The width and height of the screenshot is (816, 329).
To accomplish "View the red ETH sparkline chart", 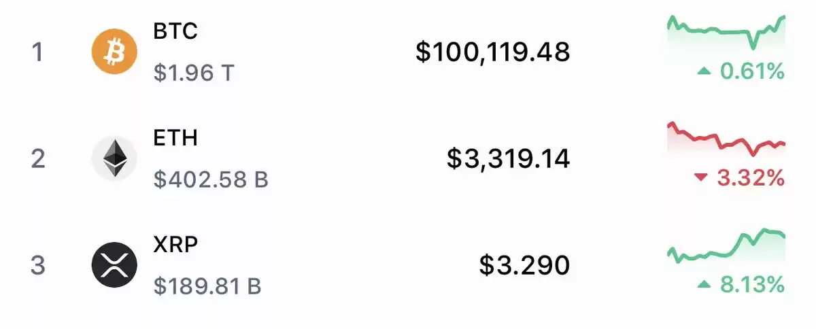I will coord(726,139).
